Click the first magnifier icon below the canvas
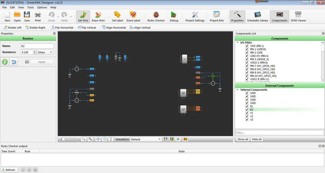Viewport: 325px width, 173px height. (x=84, y=139)
